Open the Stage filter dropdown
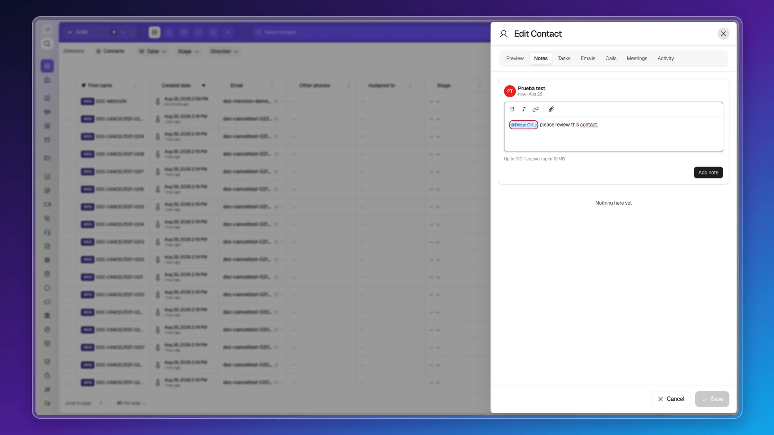774x435 pixels. pyautogui.click(x=188, y=52)
